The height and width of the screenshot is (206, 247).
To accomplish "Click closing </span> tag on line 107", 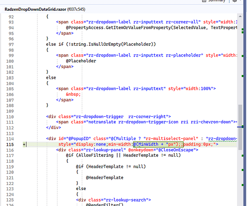I will pos(64,100).
